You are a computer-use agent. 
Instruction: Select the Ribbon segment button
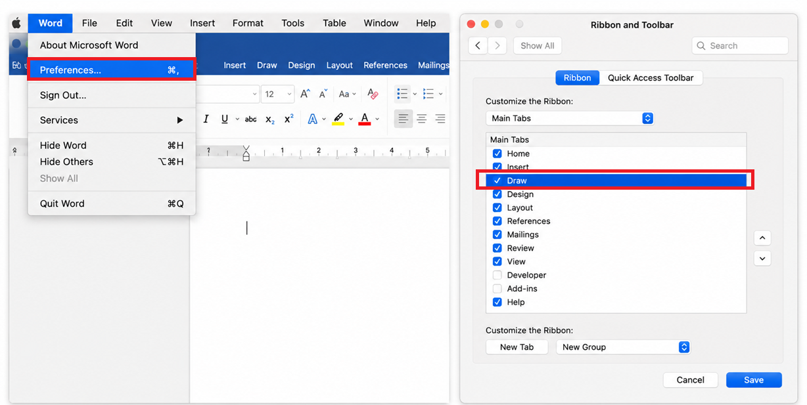[578, 77]
